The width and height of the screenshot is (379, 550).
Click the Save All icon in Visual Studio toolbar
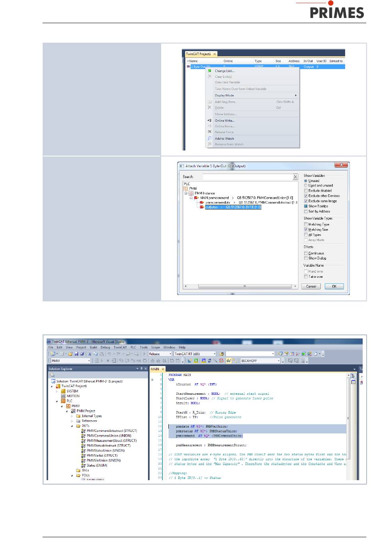point(82,354)
